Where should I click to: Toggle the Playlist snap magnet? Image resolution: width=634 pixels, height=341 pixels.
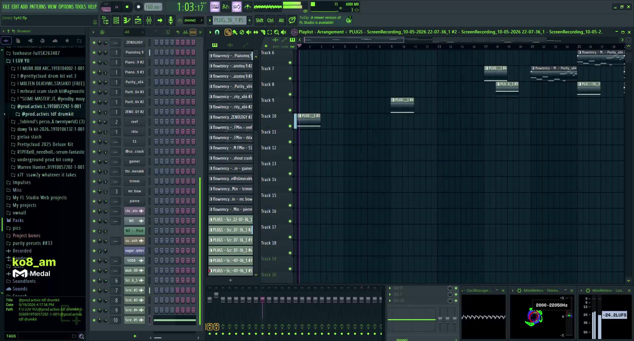pyautogui.click(x=217, y=32)
